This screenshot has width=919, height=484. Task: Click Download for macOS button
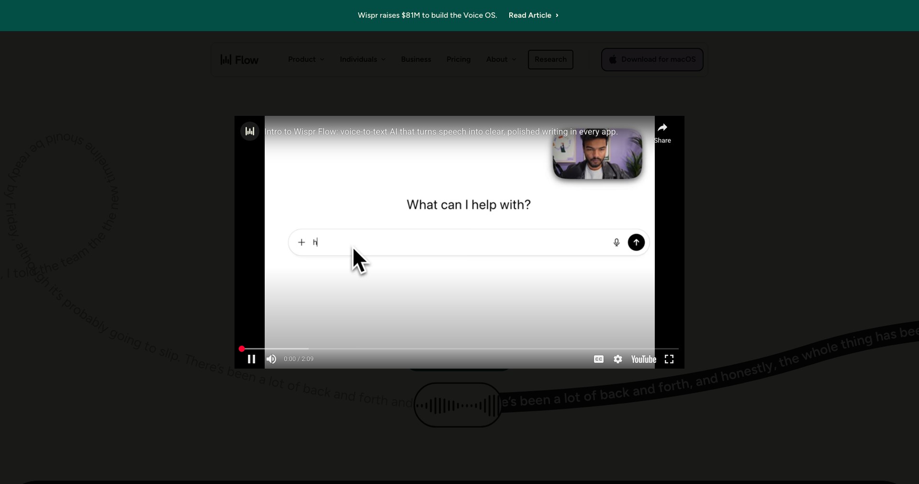[652, 59]
